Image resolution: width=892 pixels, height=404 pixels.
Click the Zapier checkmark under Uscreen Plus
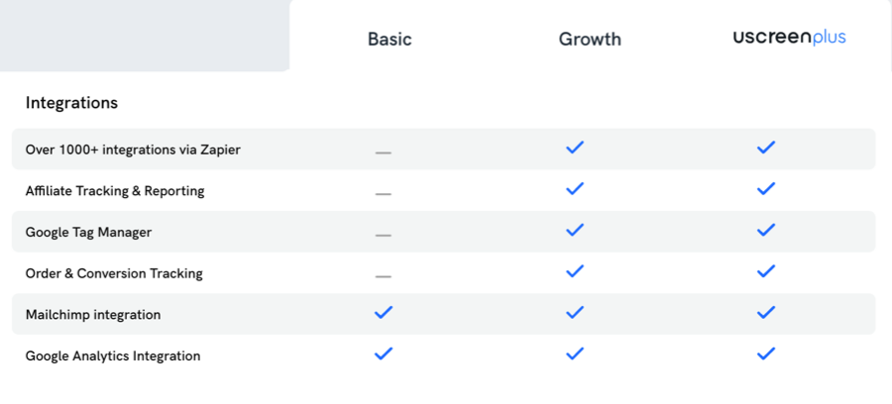pyautogui.click(x=765, y=148)
